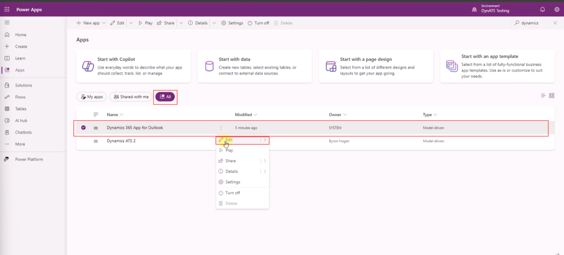Viewport: 564px width, 255px height.
Task: Click the Byron Hogan owner cell
Action: pos(339,141)
